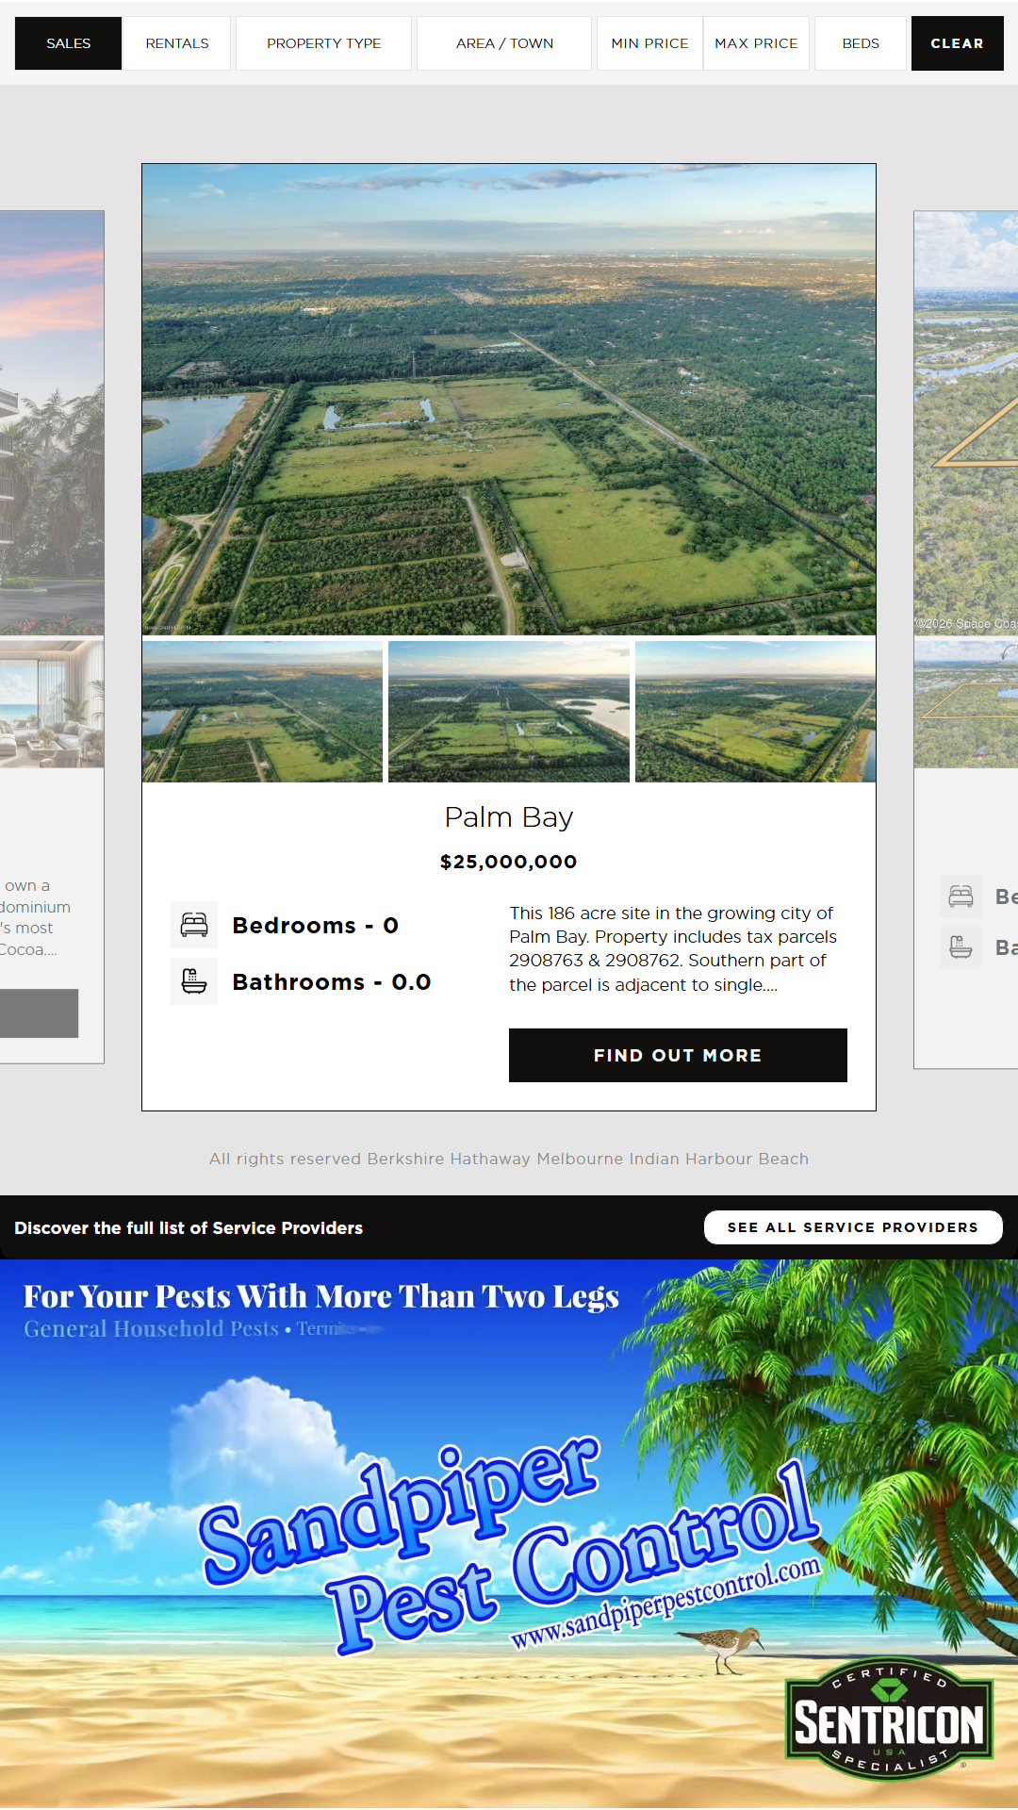Click the bed icon beside Bedrooms
The height and width of the screenshot is (1810, 1018).
pyautogui.click(x=194, y=925)
